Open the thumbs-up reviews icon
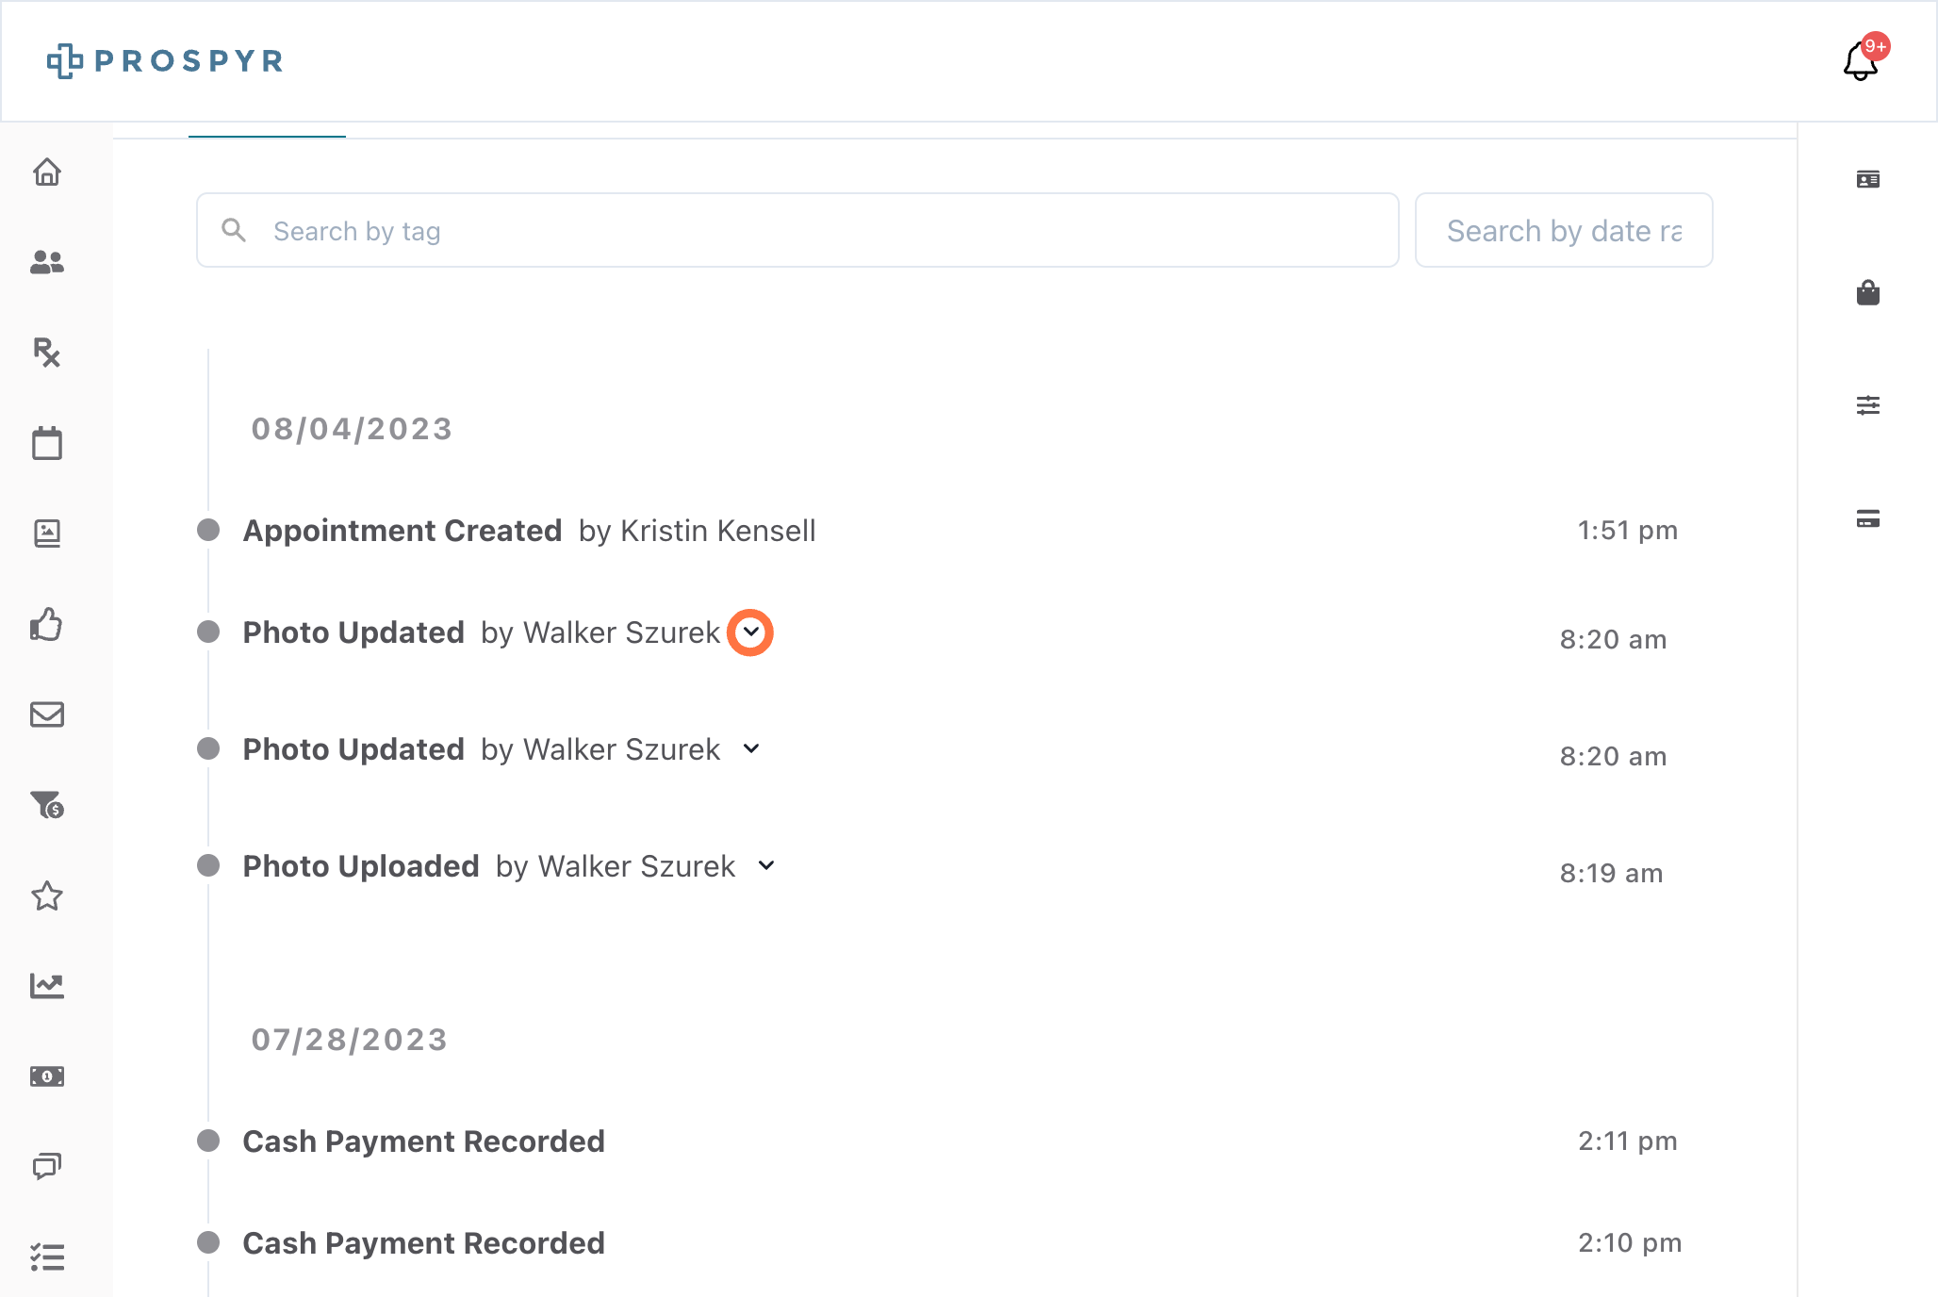 (47, 624)
